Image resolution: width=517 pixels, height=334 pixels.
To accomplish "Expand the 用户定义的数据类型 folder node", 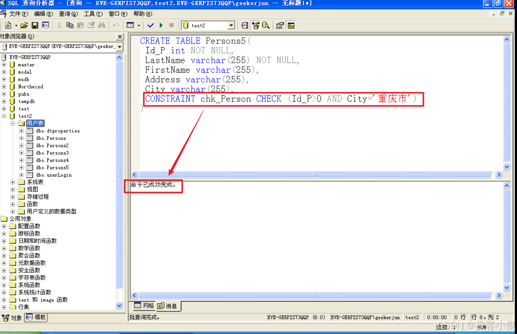I will click(12, 212).
